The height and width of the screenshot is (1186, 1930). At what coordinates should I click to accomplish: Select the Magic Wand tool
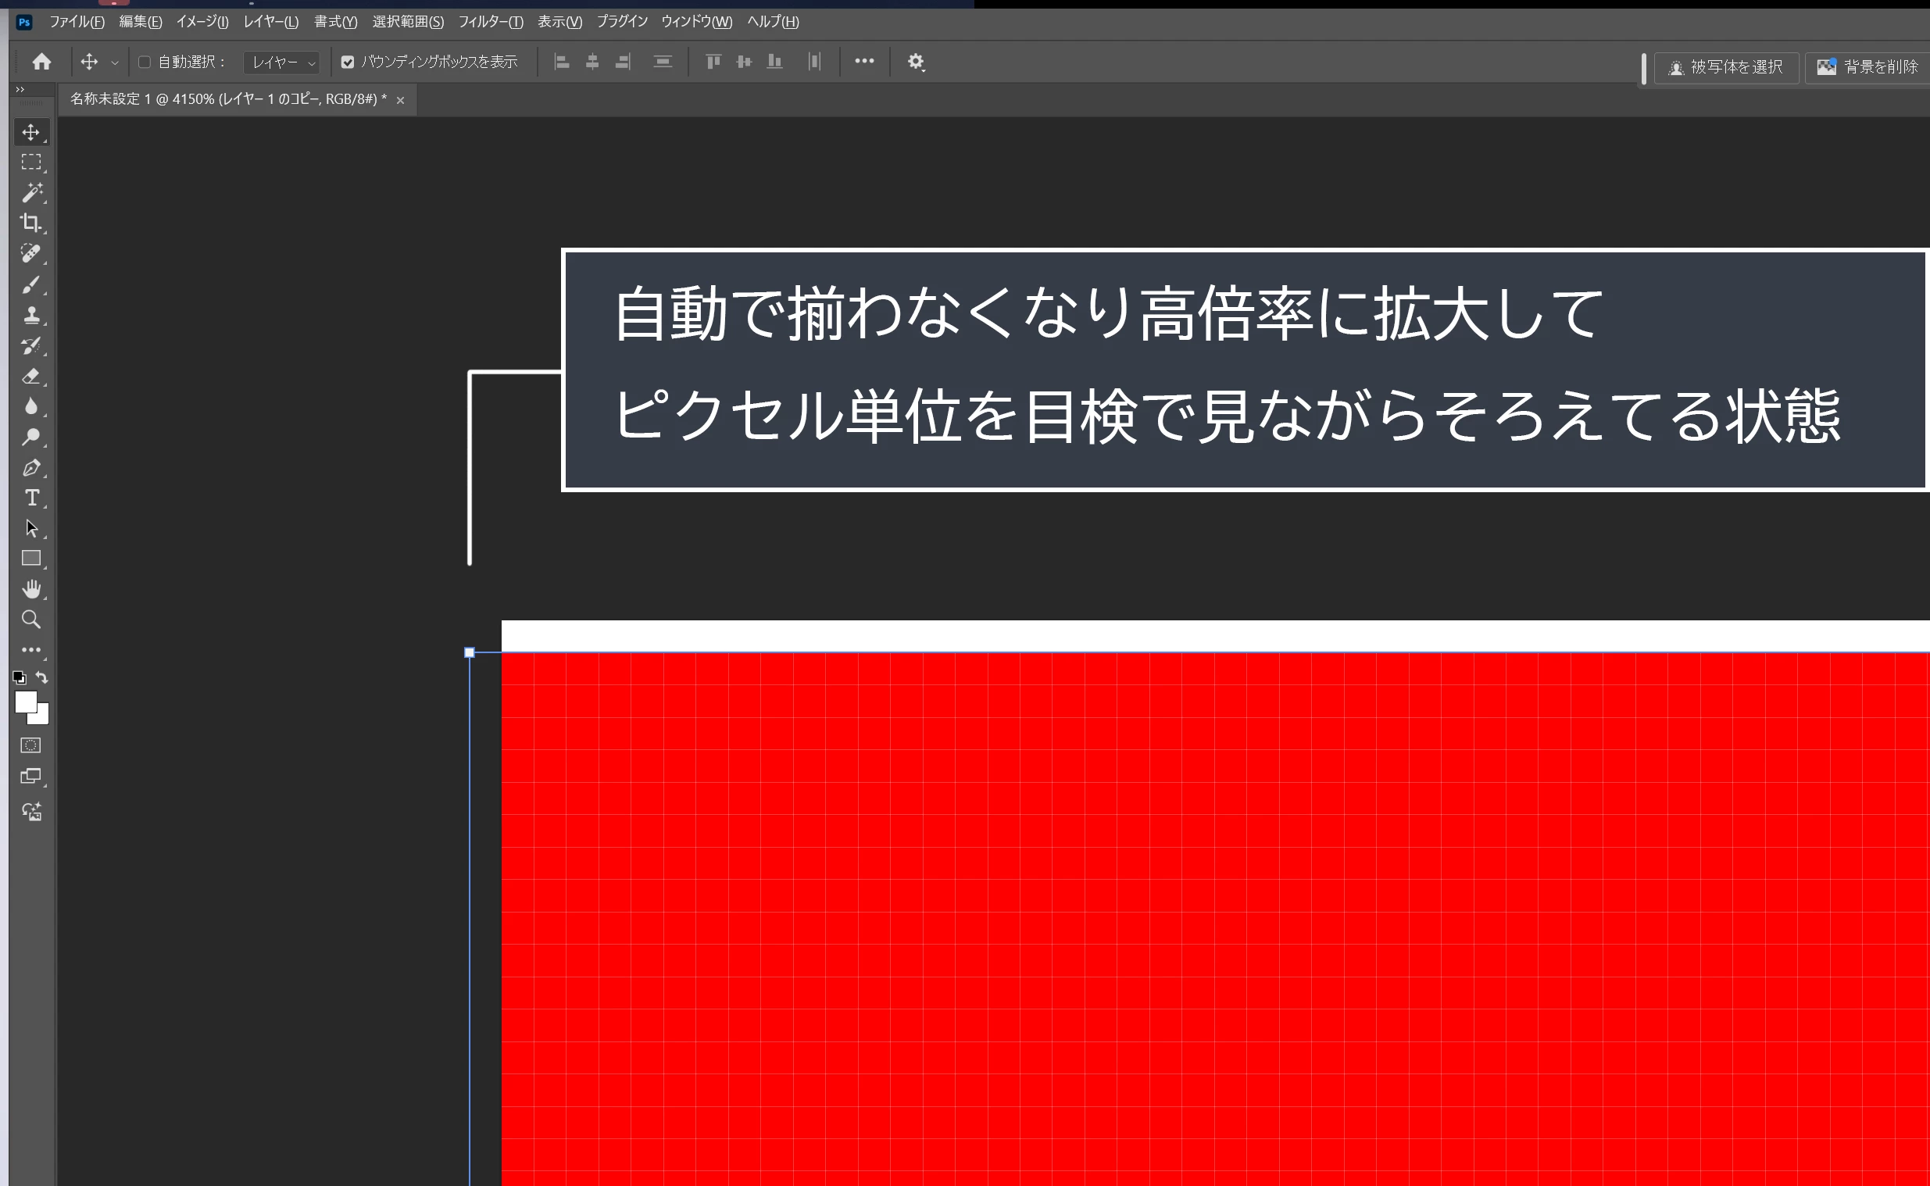[x=30, y=192]
